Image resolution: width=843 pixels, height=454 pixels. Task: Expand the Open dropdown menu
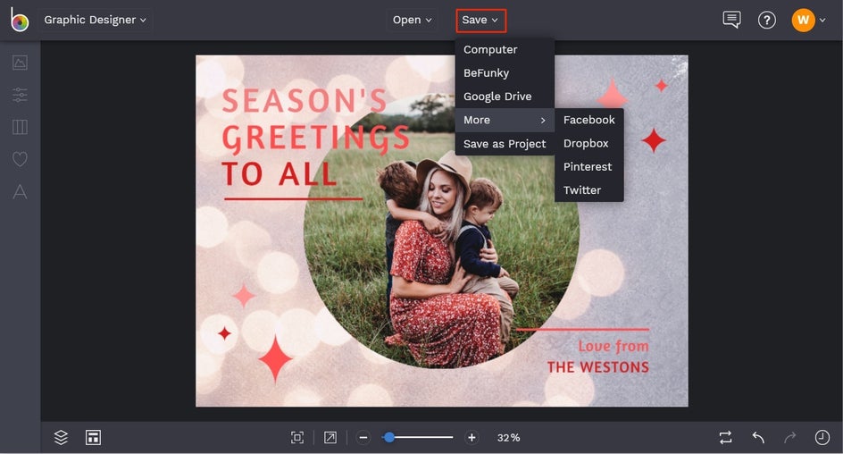[413, 20]
